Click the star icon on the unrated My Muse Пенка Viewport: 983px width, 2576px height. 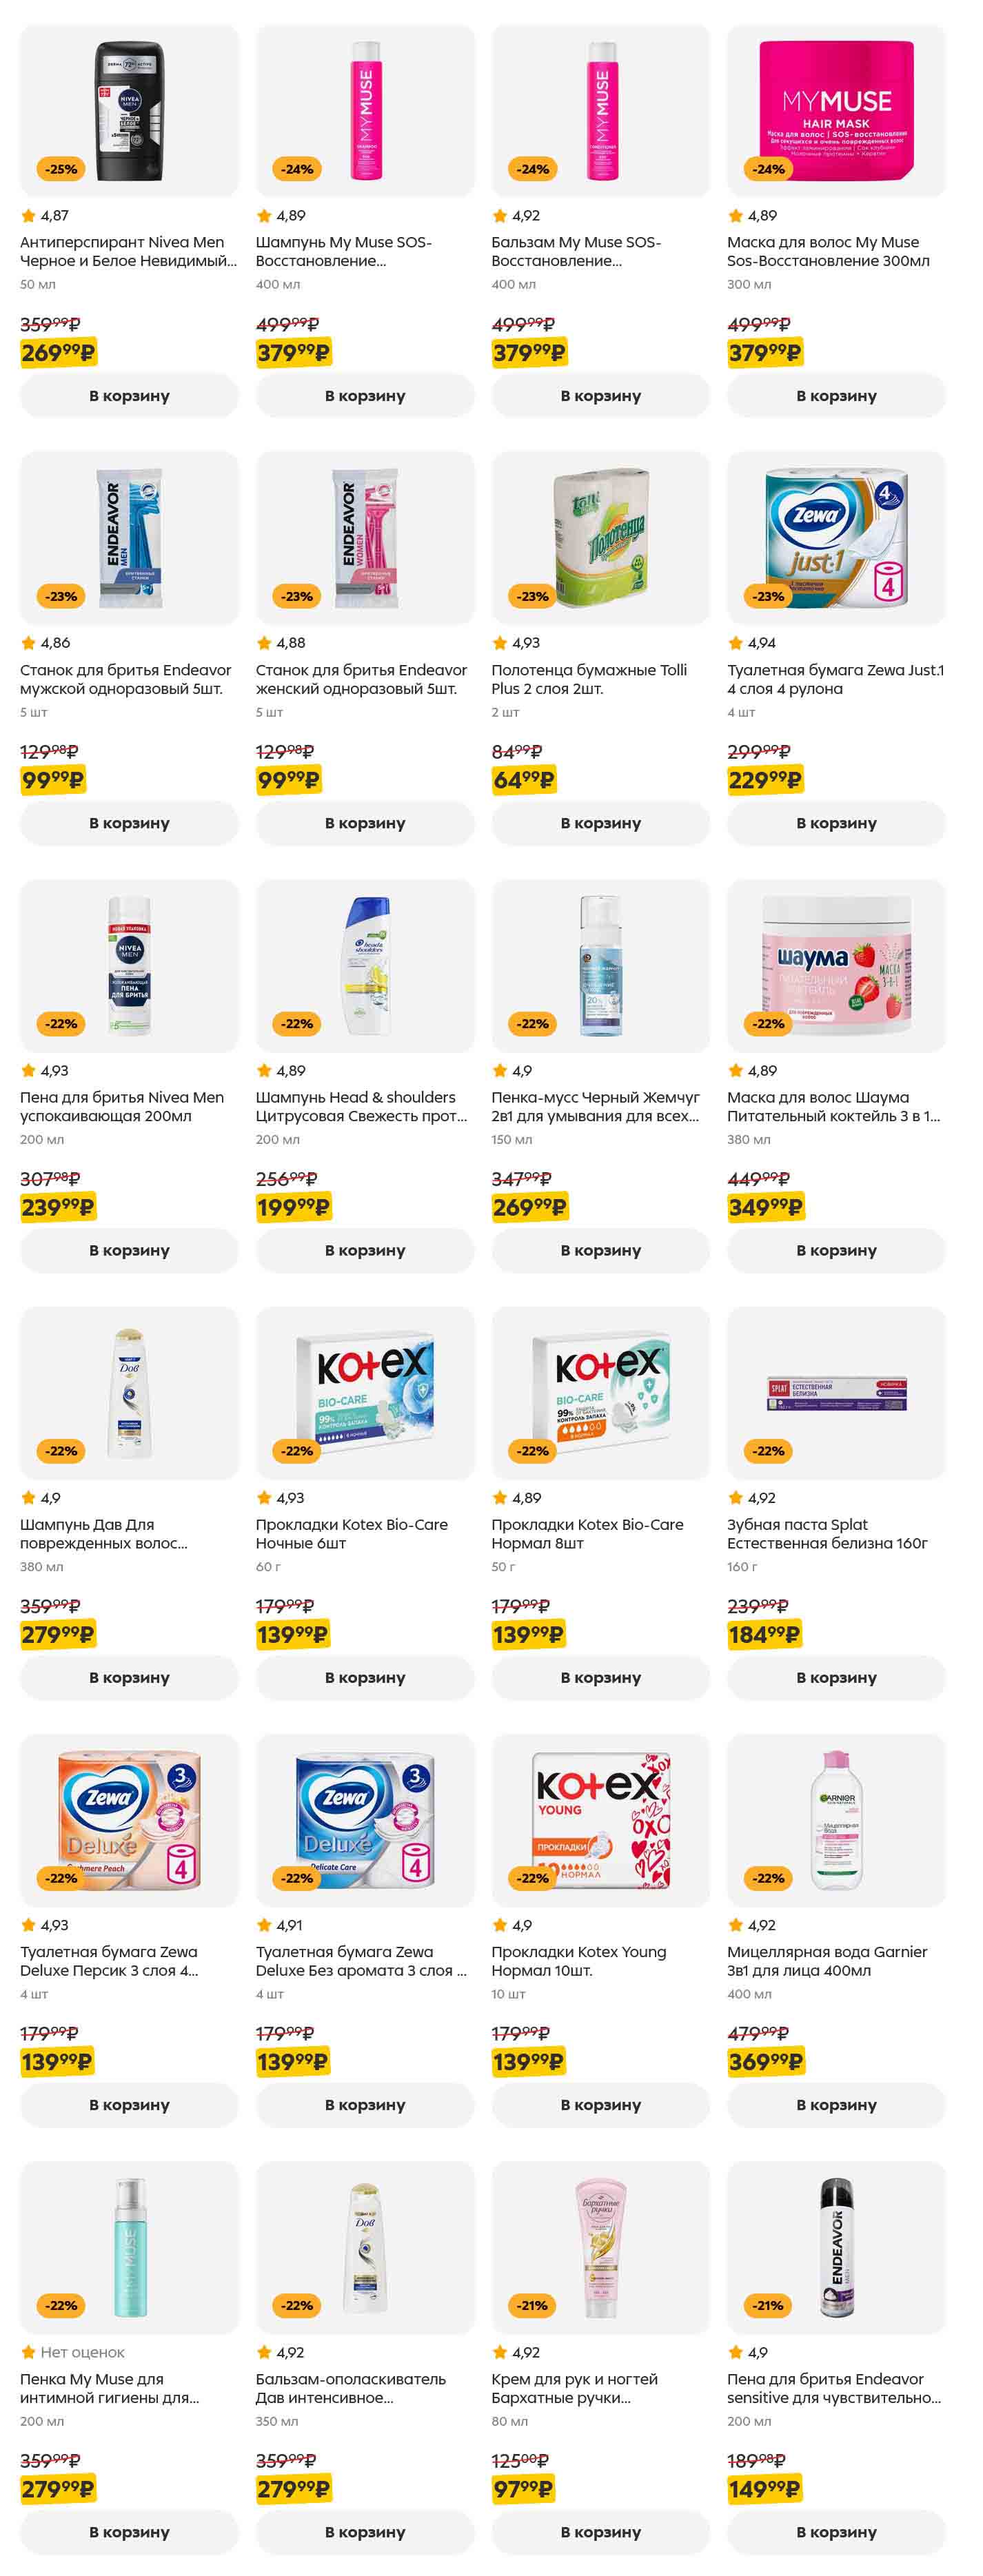coord(29,2352)
